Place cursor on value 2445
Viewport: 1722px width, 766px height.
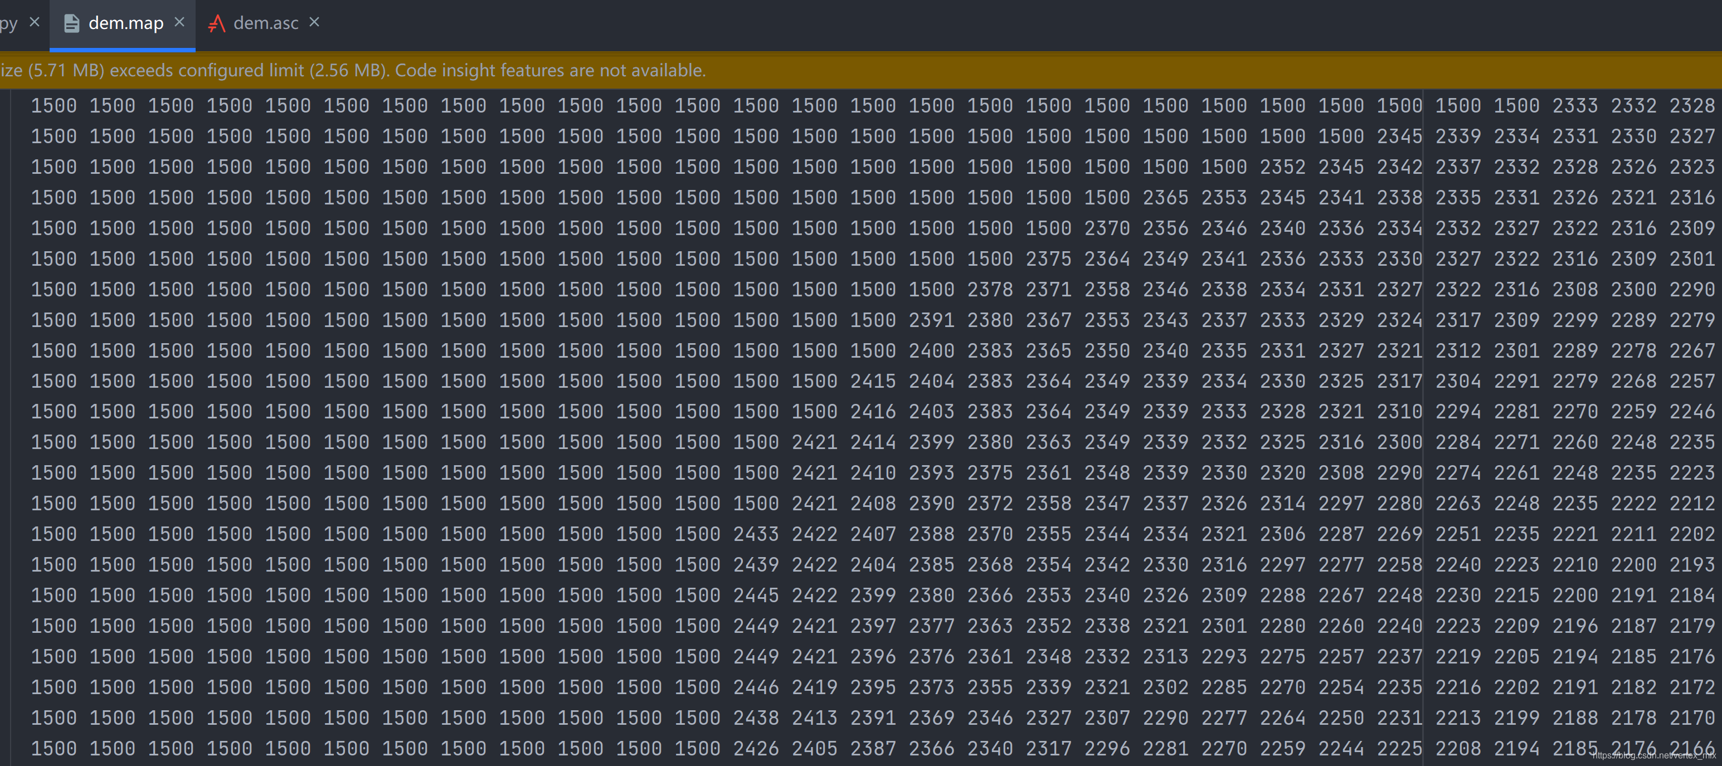pos(755,596)
